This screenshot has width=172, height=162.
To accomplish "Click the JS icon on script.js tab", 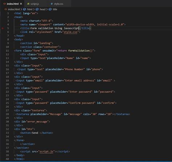I will [x=28, y=4].
